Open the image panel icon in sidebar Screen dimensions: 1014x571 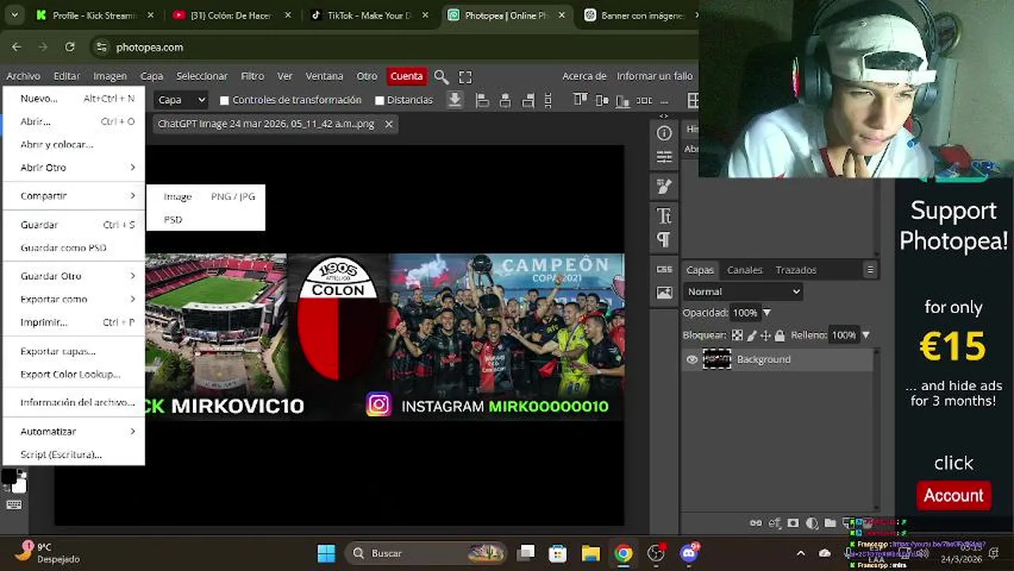click(x=664, y=293)
